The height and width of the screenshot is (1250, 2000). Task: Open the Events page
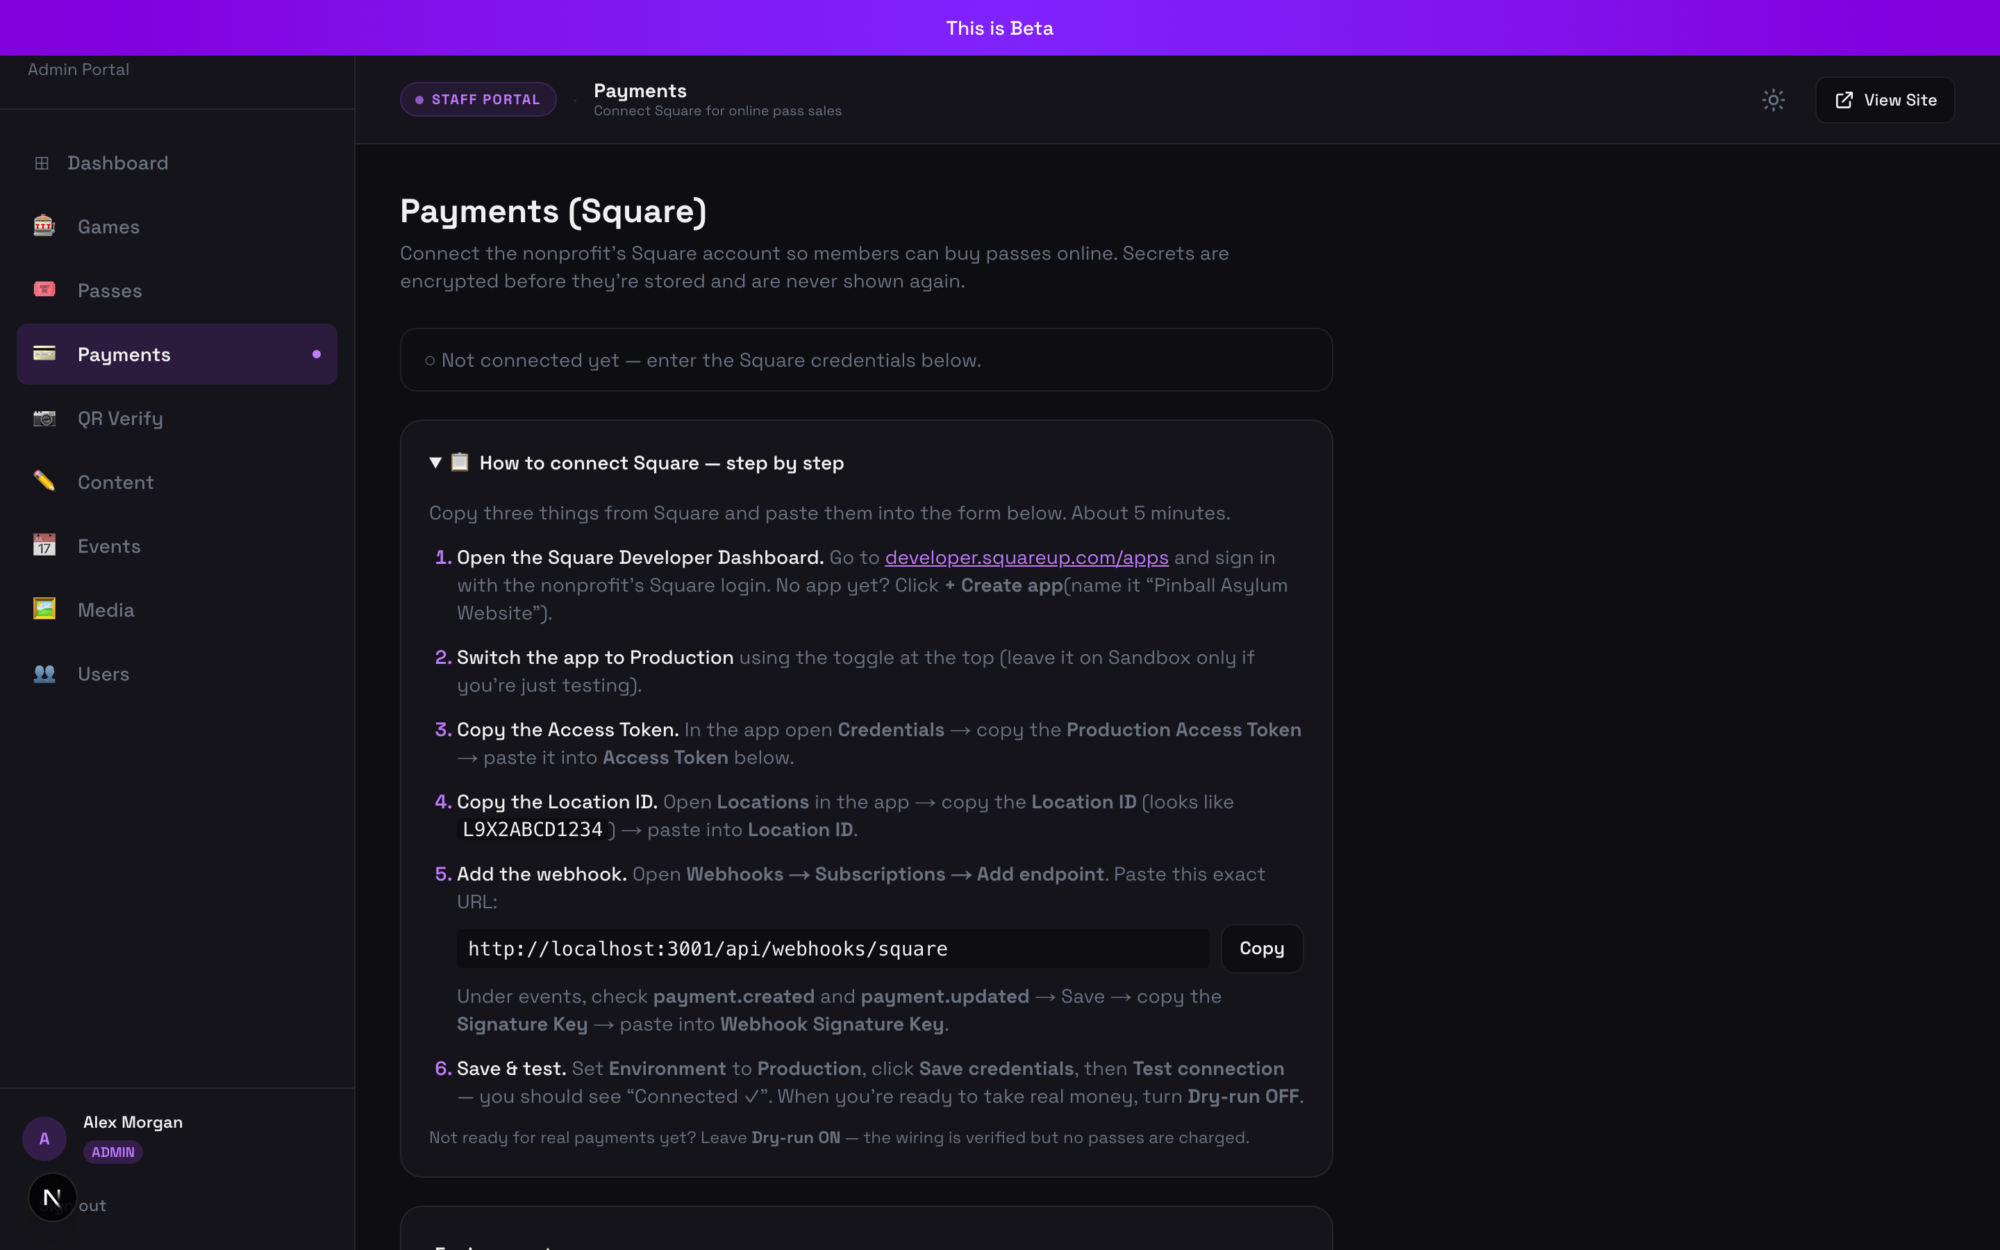coord(177,546)
